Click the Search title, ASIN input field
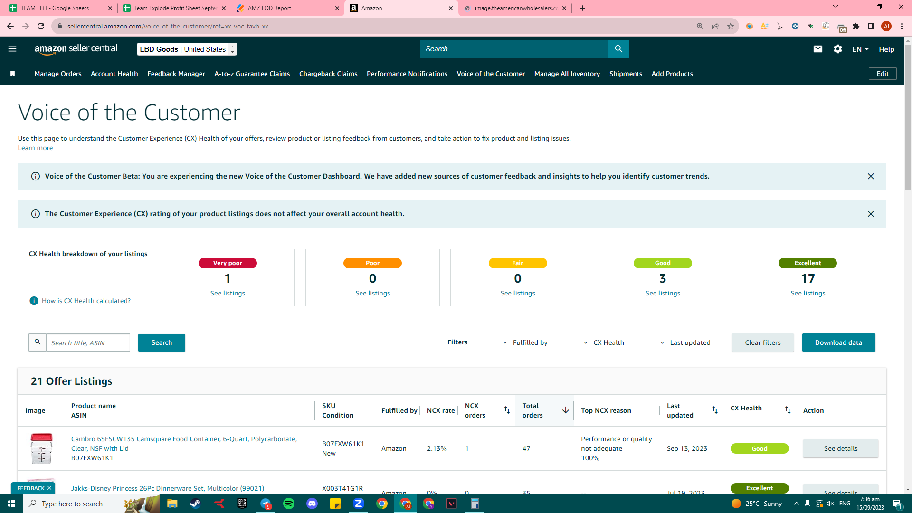 88,342
